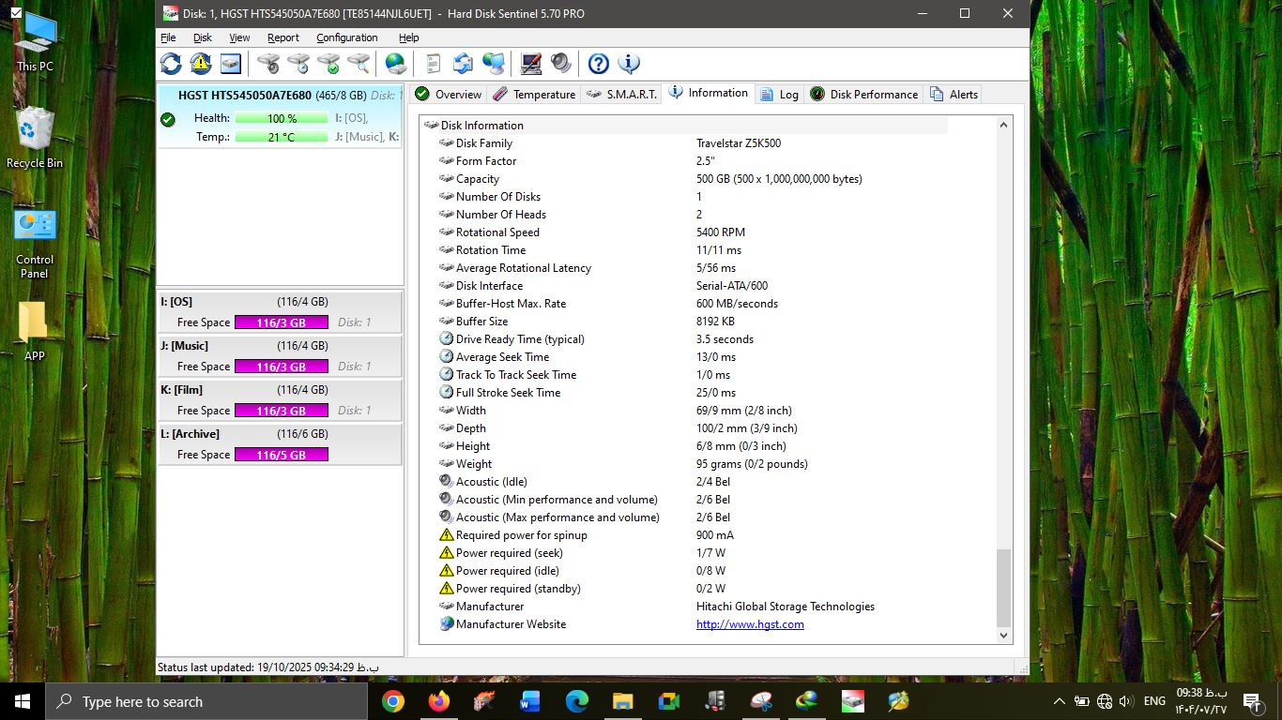Run the disk test with magnifier icon

tap(359, 64)
